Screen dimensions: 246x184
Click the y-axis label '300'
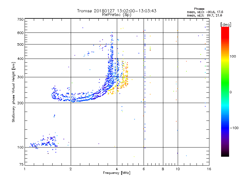pyautogui.click(x=21, y=77)
